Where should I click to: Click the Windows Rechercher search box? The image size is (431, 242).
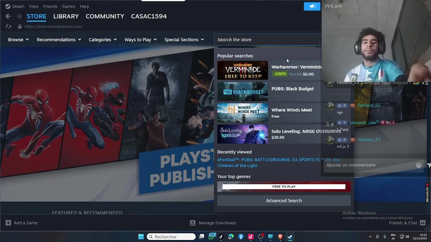[x=171, y=237]
